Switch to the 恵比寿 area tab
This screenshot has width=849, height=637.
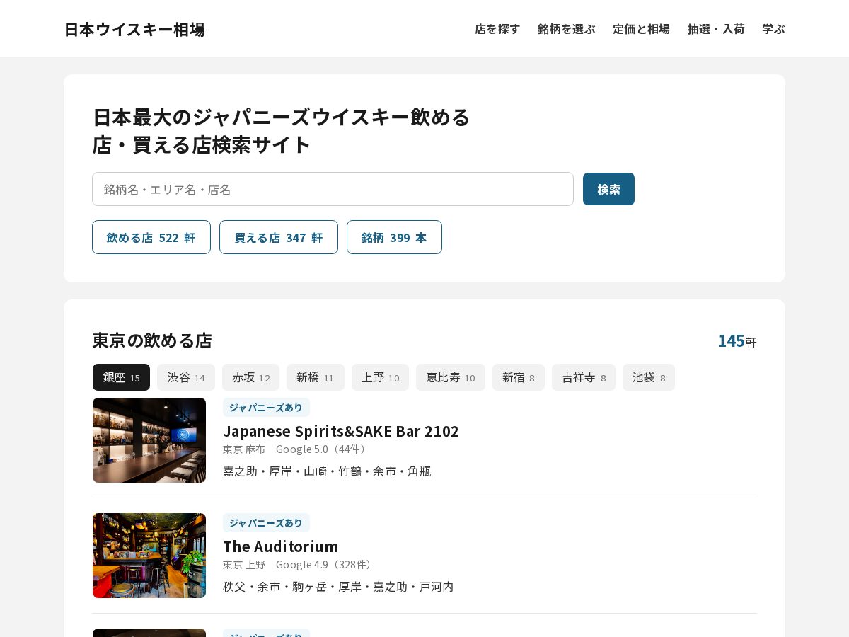coord(451,377)
